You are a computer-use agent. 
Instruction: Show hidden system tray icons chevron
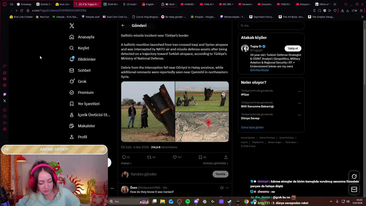pyautogui.click(x=331, y=201)
